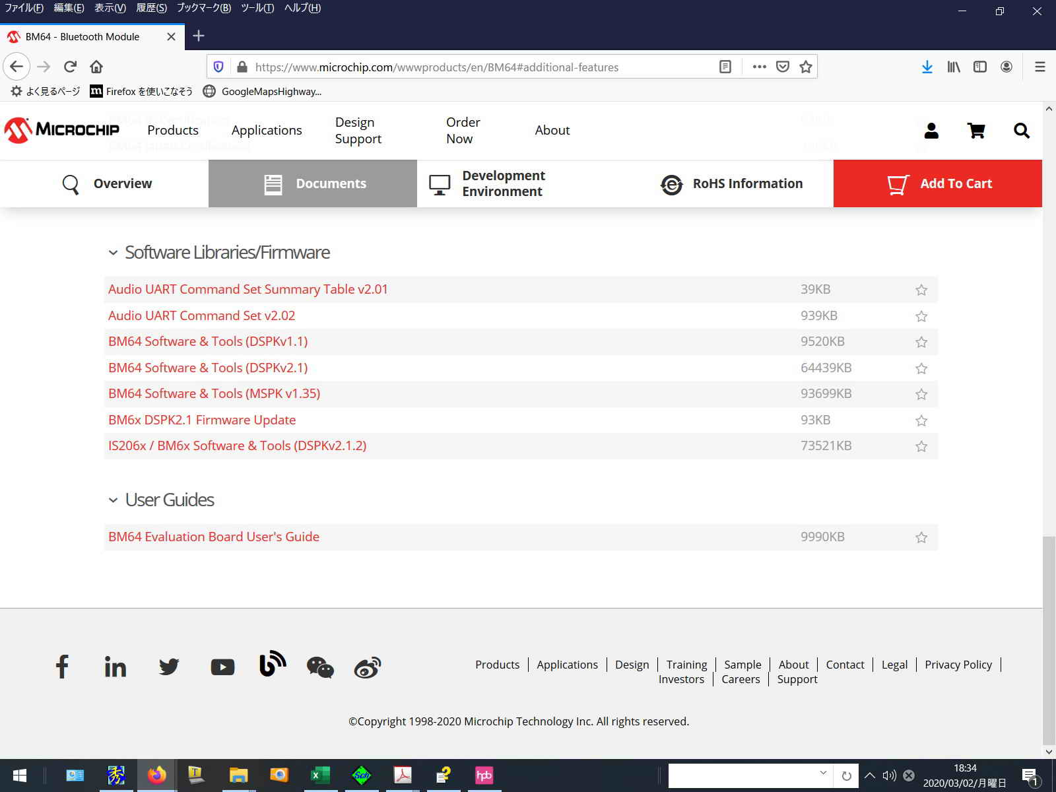Favorite Audio UART Command Set Summary Table

921,290
